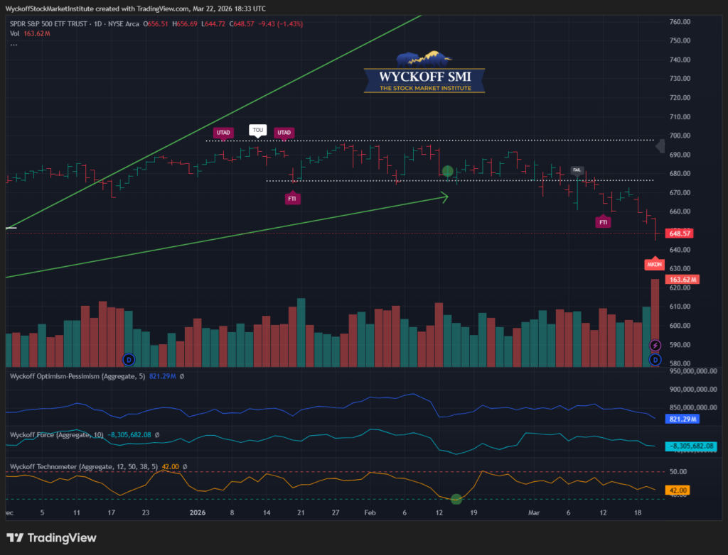Screen dimensions: 728x555
Task: Click the FTI label under January 21
Action: (292, 199)
